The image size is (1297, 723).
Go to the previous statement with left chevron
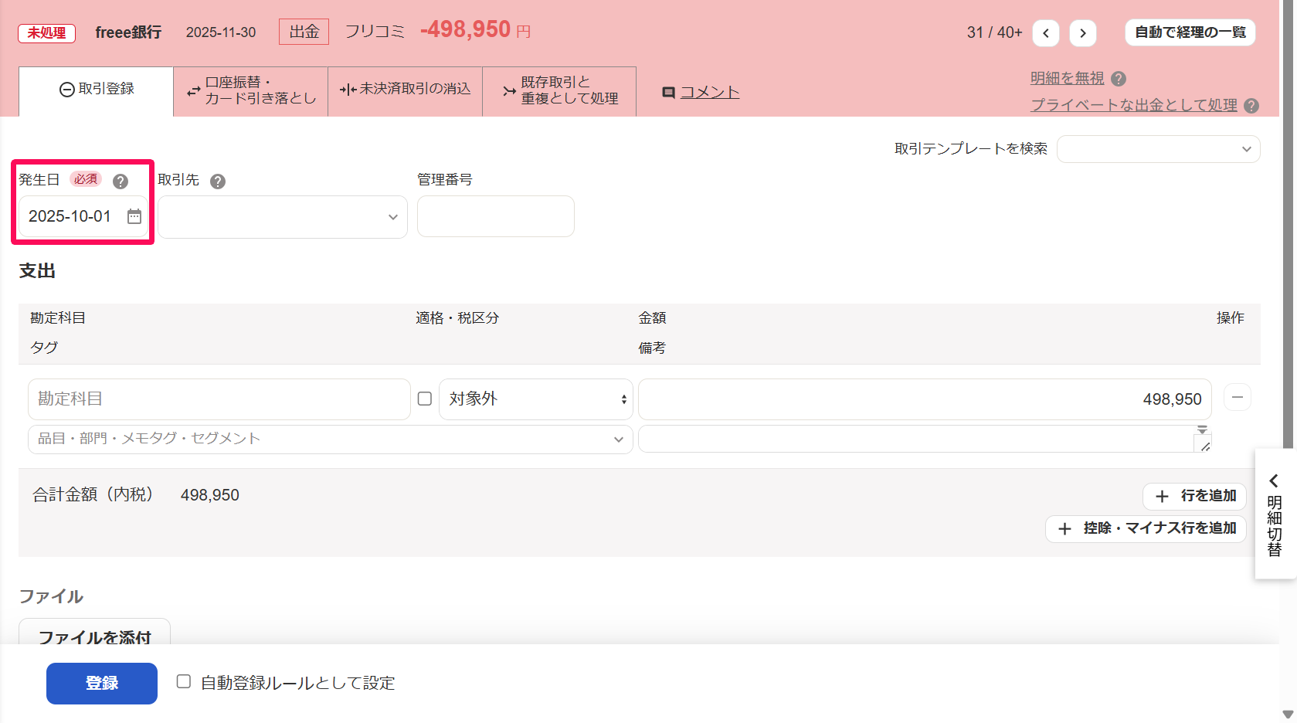pos(1046,32)
